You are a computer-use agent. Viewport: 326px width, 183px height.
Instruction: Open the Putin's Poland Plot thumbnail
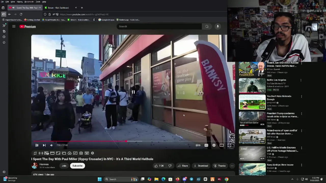pyautogui.click(x=252, y=69)
